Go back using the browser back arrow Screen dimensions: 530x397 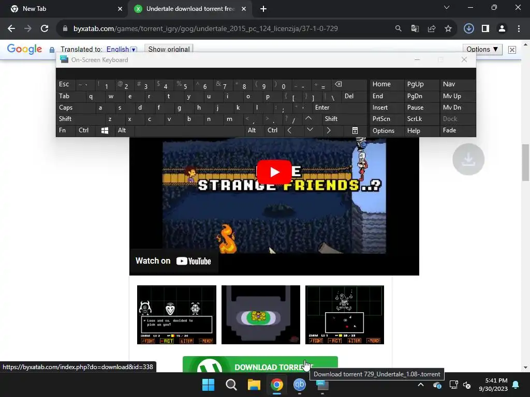click(11, 29)
